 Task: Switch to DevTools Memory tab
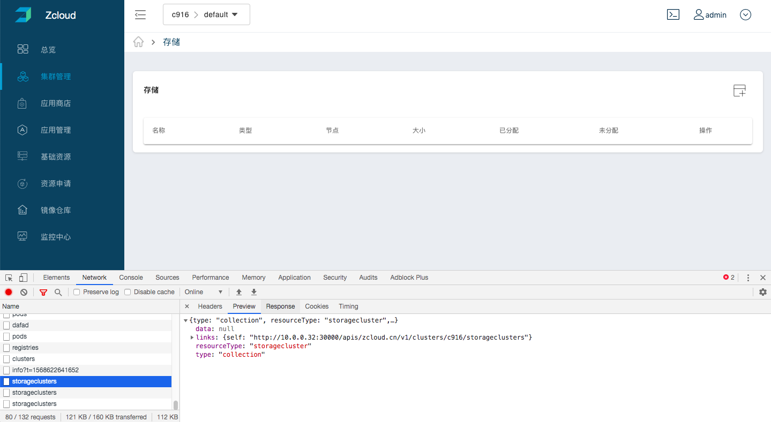(253, 278)
